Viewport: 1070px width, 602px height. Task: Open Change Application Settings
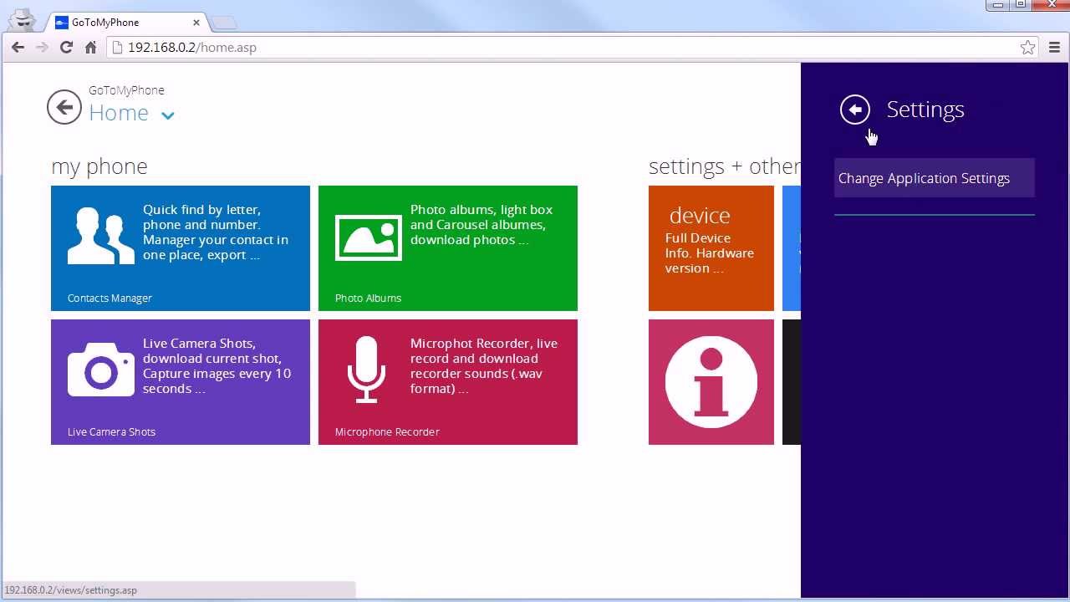[935, 178]
